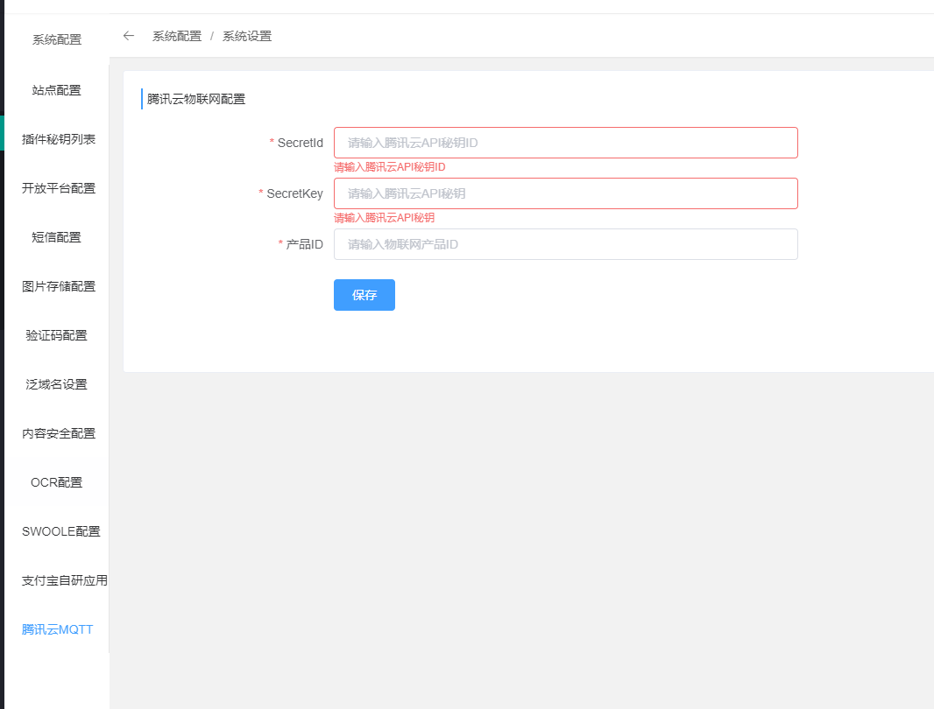934x709 pixels.
Task: Focus the SecretKey input field
Action: [565, 193]
